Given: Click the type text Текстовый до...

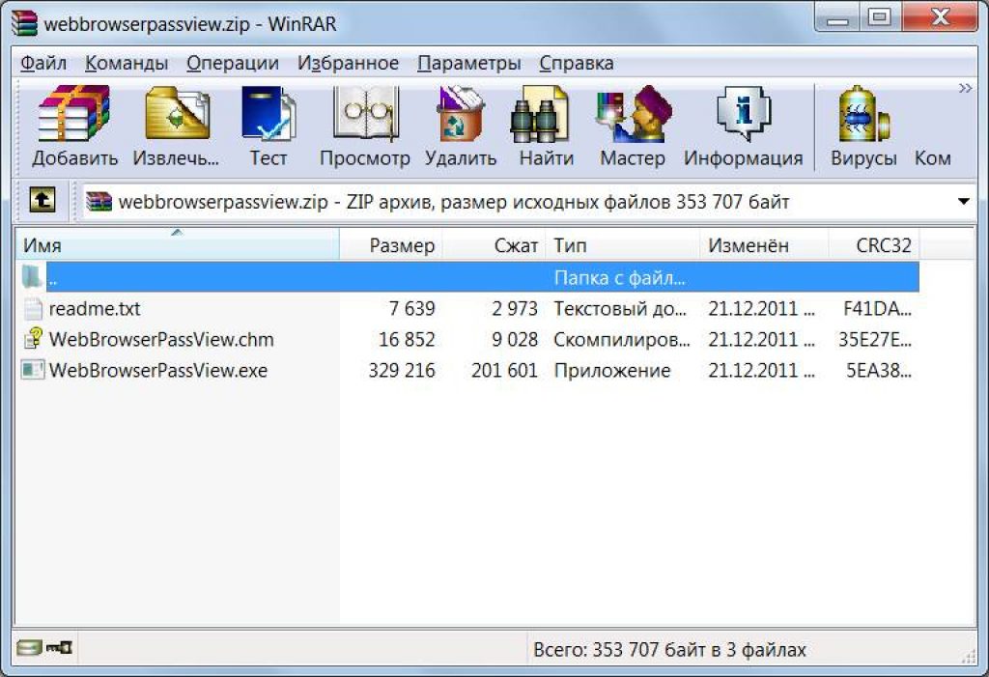Looking at the screenshot, I should (x=620, y=308).
